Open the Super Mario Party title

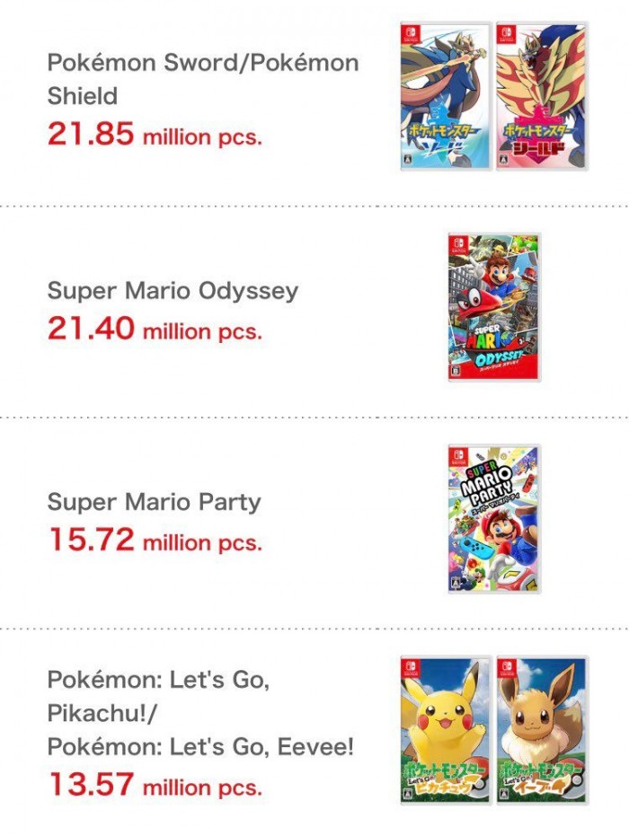(x=155, y=502)
